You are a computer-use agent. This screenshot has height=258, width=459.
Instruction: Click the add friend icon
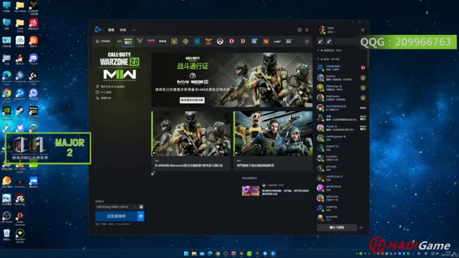point(320,41)
